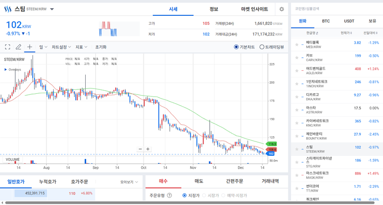Switch to 트레이딩뷰 chart option
Screen dimensions: 383x205
pyautogui.click(x=262, y=47)
